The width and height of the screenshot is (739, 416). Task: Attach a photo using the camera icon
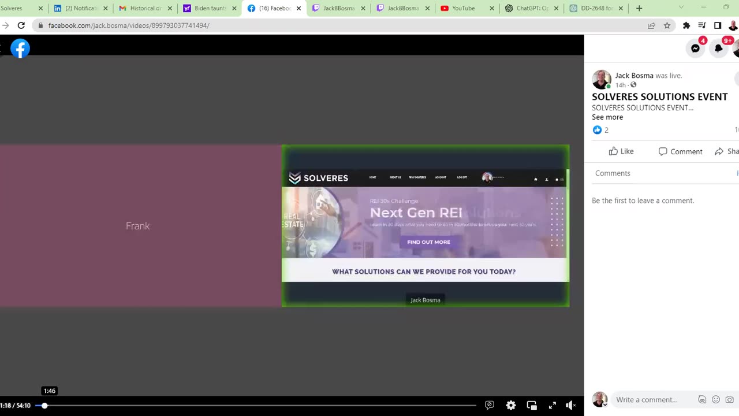(x=730, y=400)
